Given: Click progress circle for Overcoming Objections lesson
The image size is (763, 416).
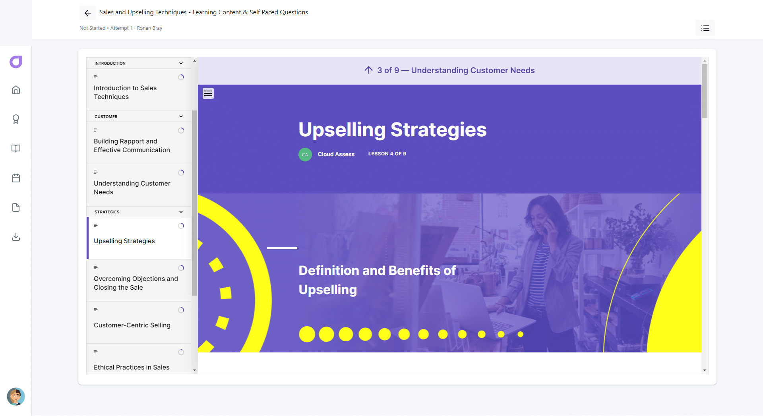Looking at the screenshot, I should click(x=181, y=268).
